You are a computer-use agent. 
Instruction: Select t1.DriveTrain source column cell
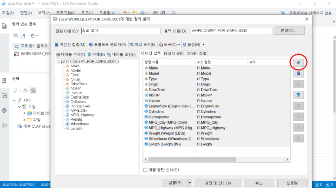coord(207,90)
